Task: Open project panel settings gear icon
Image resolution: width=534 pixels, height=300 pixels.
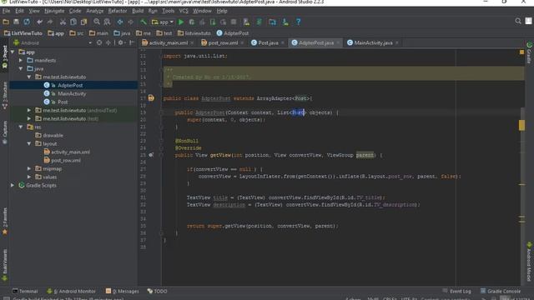Action: [x=120, y=42]
